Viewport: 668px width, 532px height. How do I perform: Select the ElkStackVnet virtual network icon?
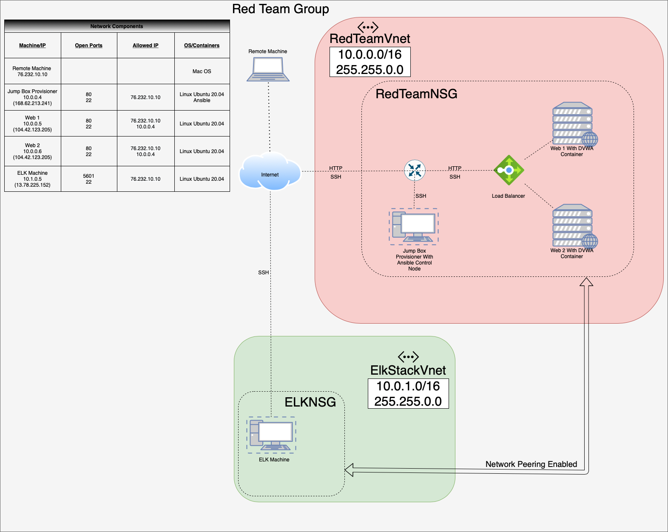(408, 357)
